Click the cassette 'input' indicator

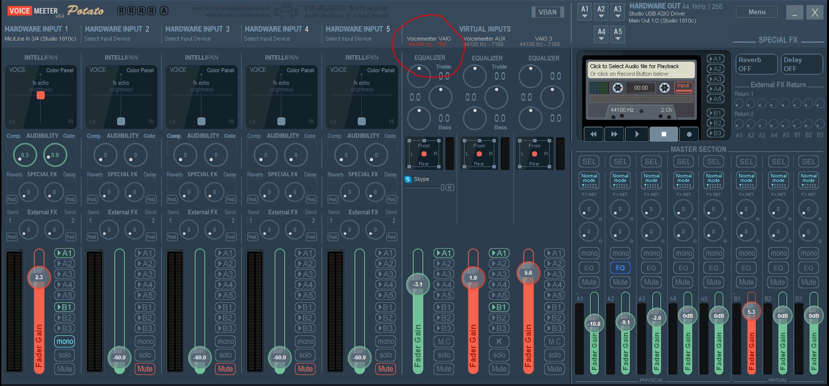pyautogui.click(x=683, y=87)
